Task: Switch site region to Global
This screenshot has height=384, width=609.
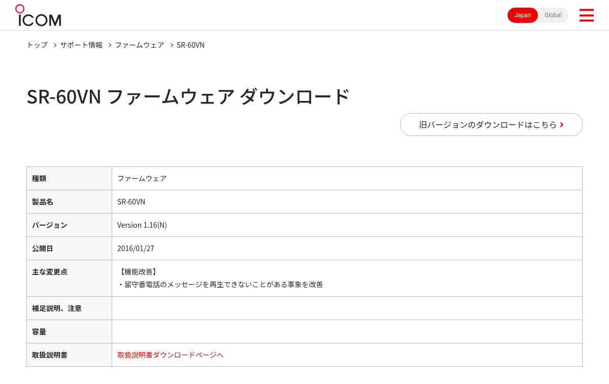Action: click(x=553, y=15)
